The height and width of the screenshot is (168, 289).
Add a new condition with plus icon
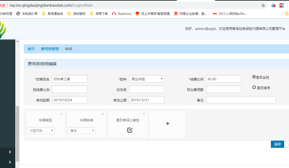(x=168, y=124)
